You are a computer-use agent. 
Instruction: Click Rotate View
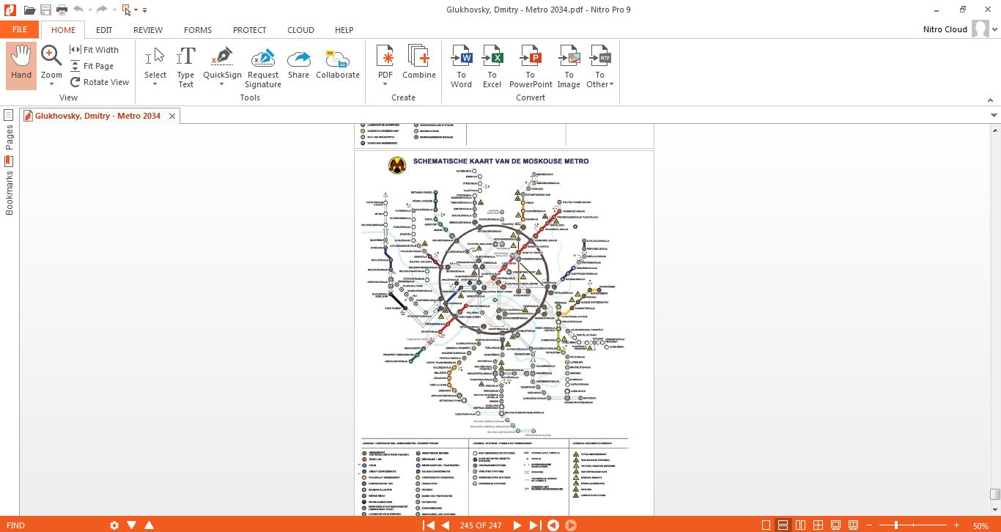pos(100,82)
